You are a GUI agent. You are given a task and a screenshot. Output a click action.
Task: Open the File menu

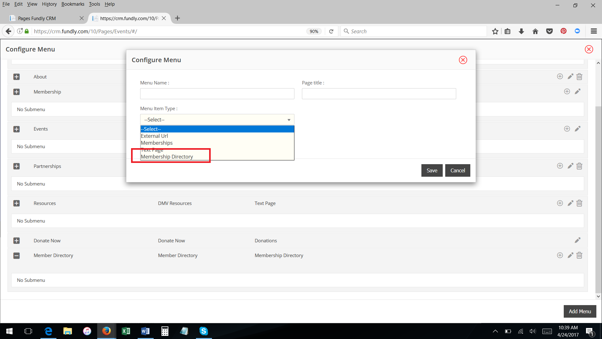pos(6,4)
